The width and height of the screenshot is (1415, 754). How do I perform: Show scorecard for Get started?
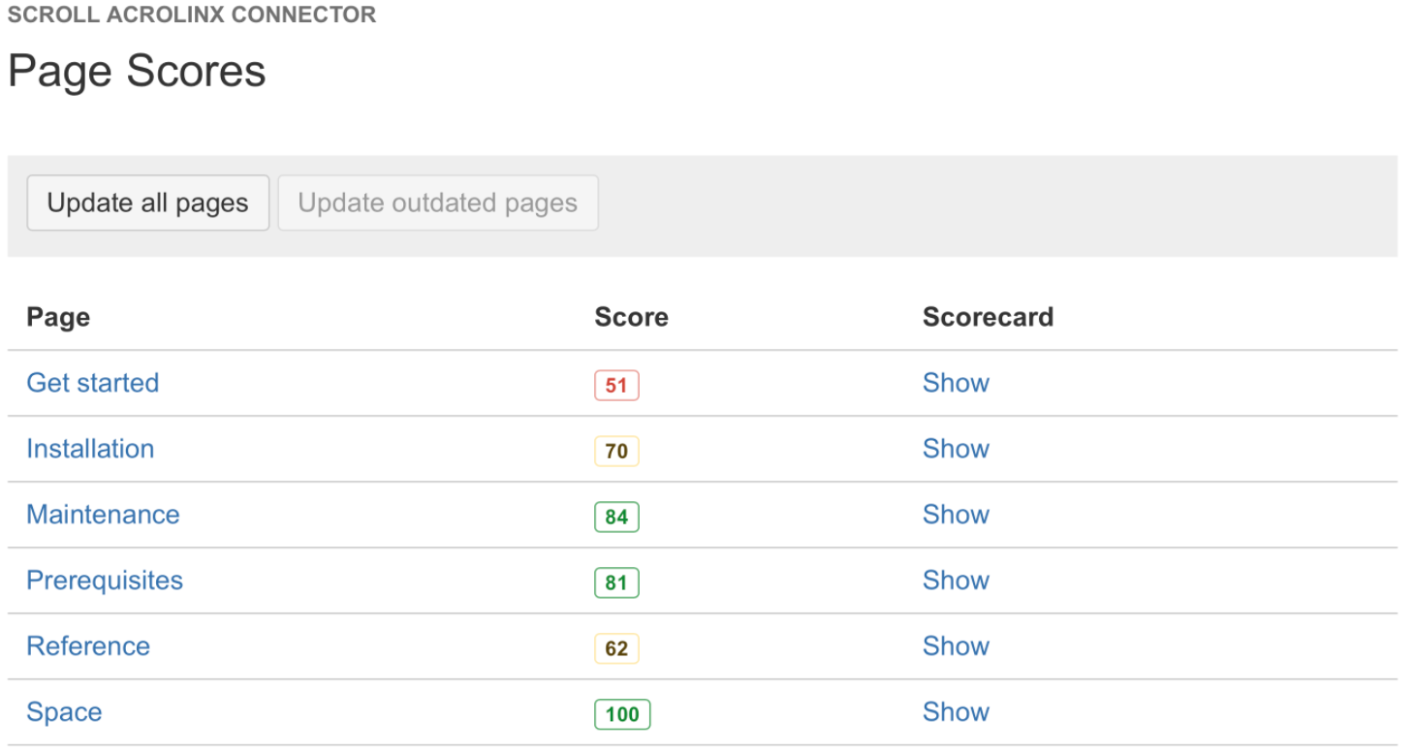(956, 383)
